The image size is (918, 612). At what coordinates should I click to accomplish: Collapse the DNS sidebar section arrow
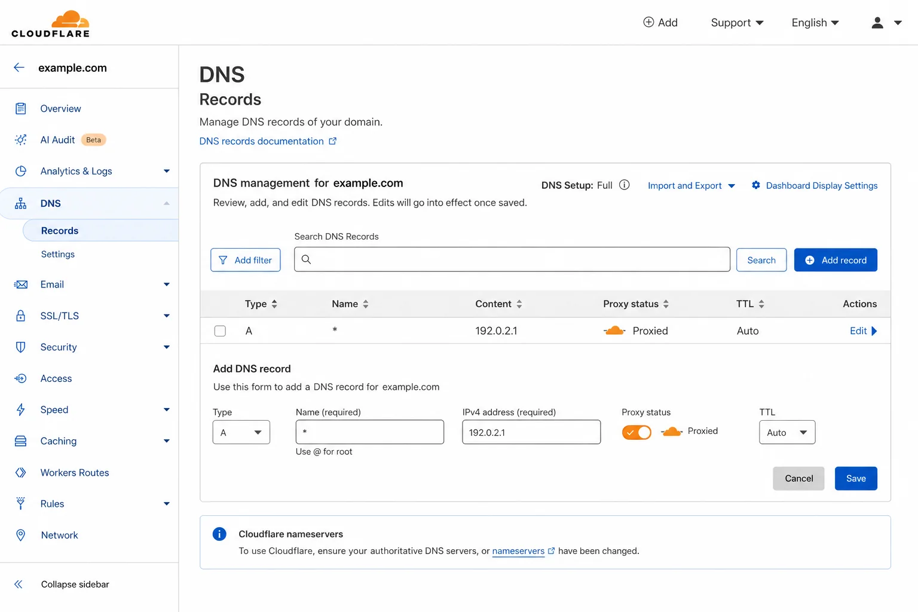(167, 203)
